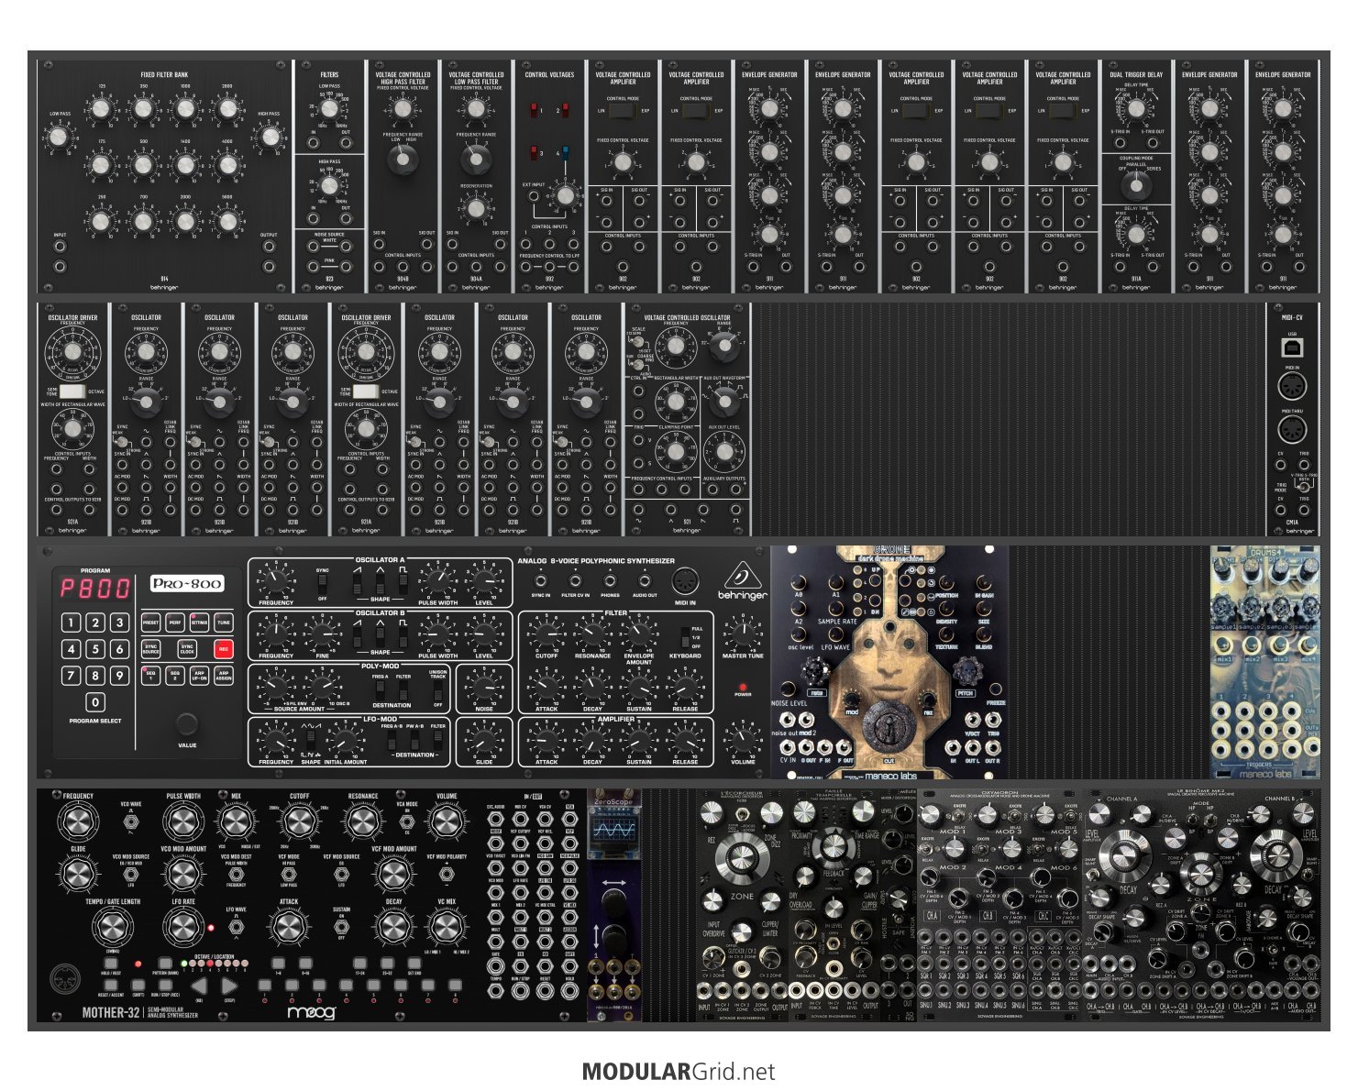Click the MIDI THRU socket on MIDI-CV module
This screenshot has height=1091, width=1358.
(x=1292, y=430)
